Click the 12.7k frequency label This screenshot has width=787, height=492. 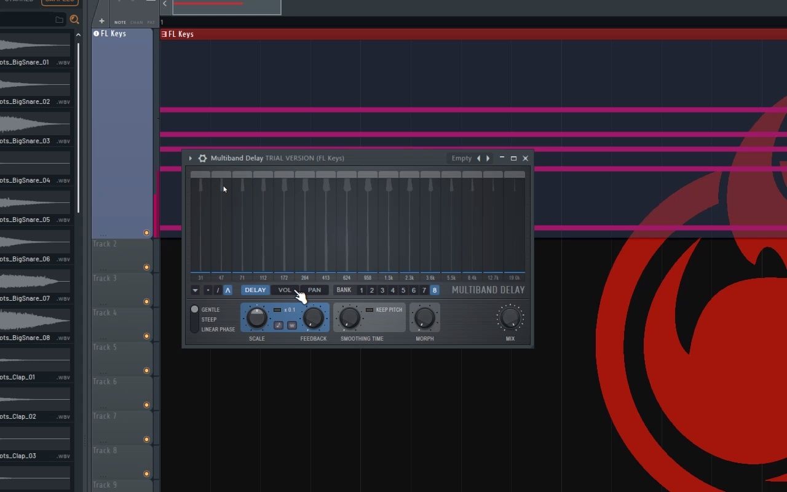point(493,278)
